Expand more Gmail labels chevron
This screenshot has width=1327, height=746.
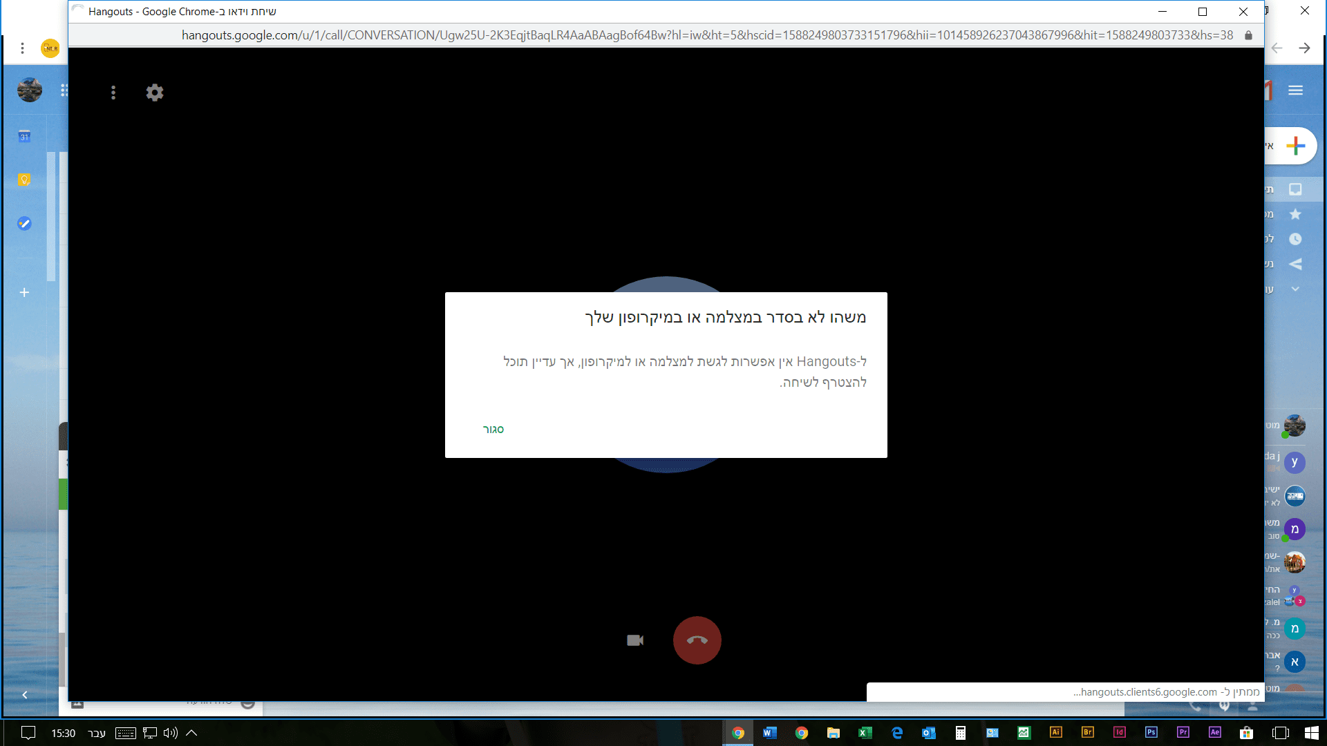[x=1295, y=289]
